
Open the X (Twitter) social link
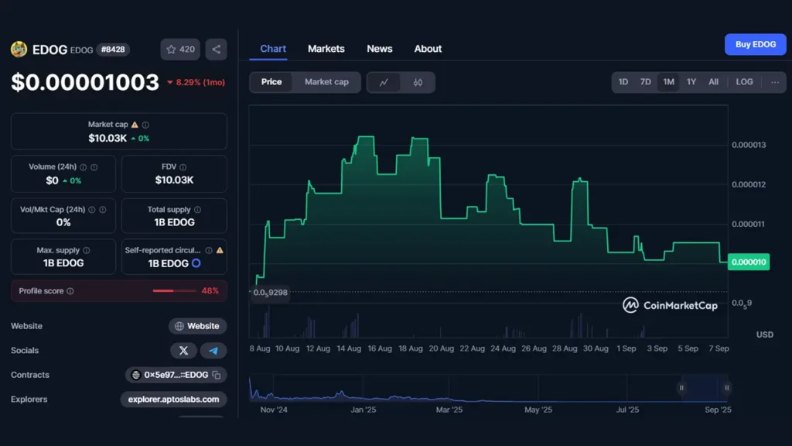[x=183, y=351]
